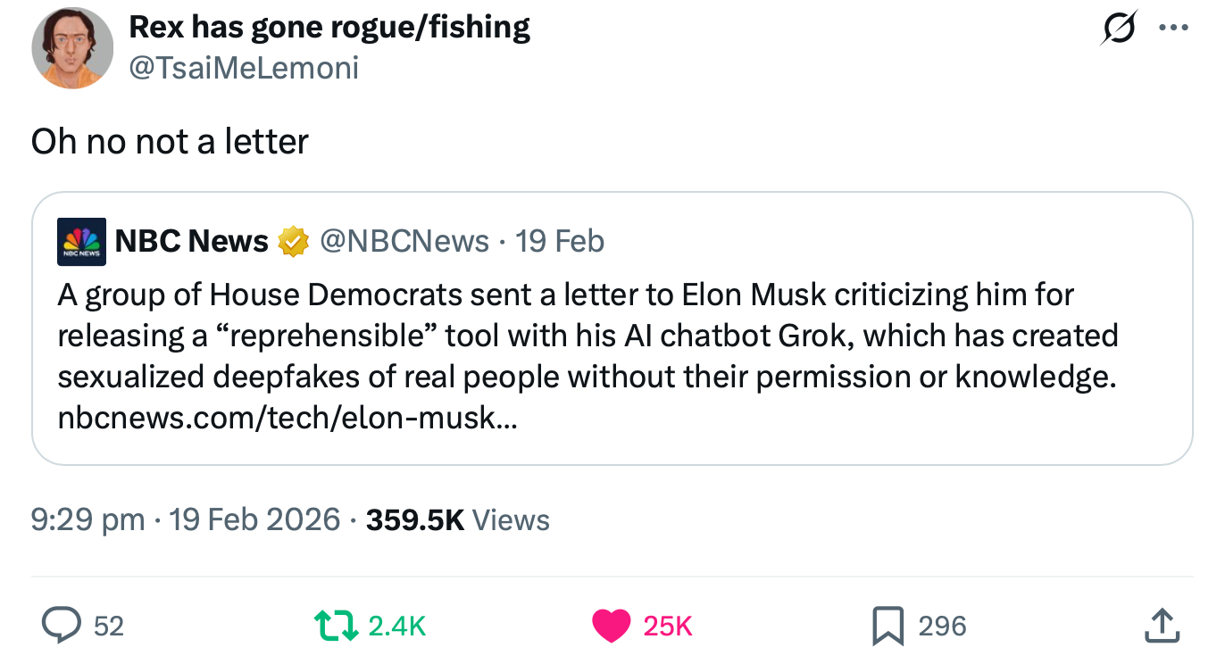Open the @NBCNews handle in the quote

tap(404, 242)
